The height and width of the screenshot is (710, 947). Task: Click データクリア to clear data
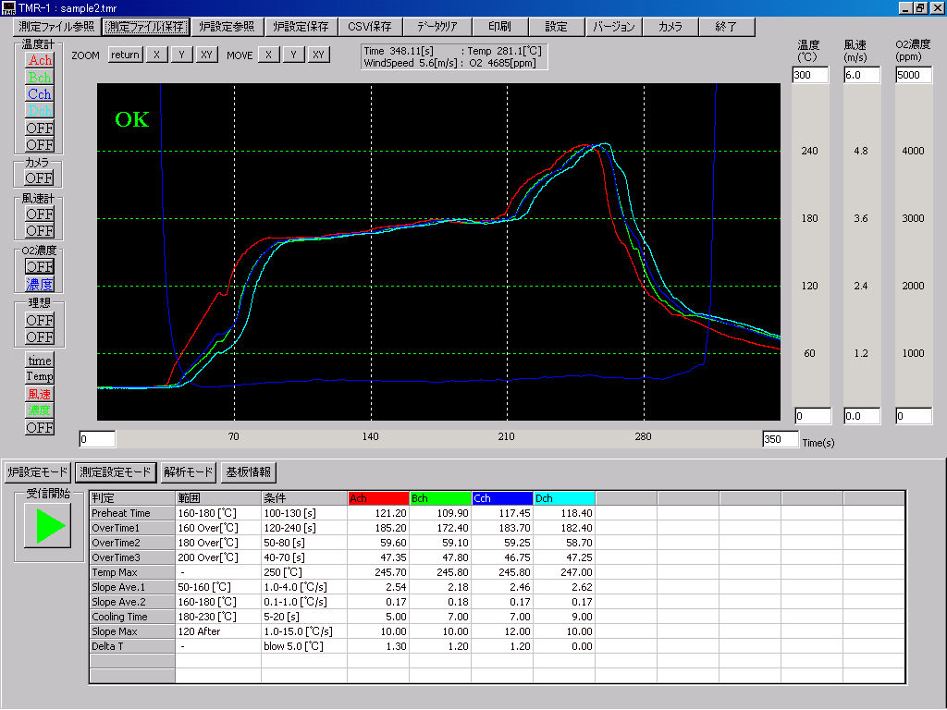coord(437,27)
